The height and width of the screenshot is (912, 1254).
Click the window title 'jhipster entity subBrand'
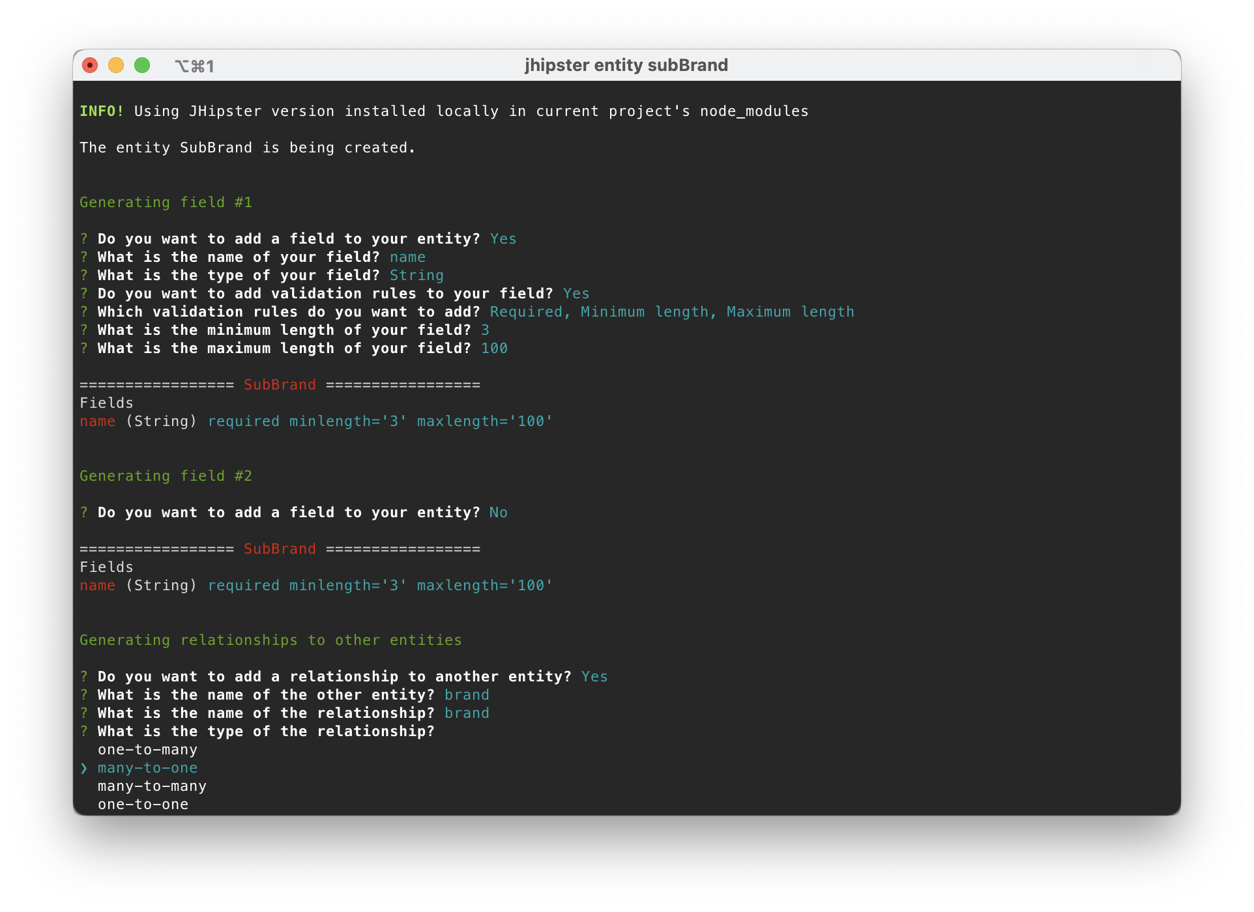pyautogui.click(x=626, y=65)
